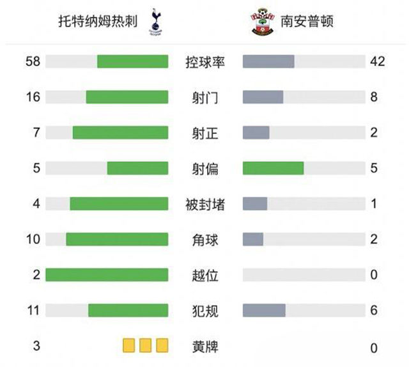The image size is (409, 367).
Task: Click the 犯规 fouls stat label
Action: (204, 311)
